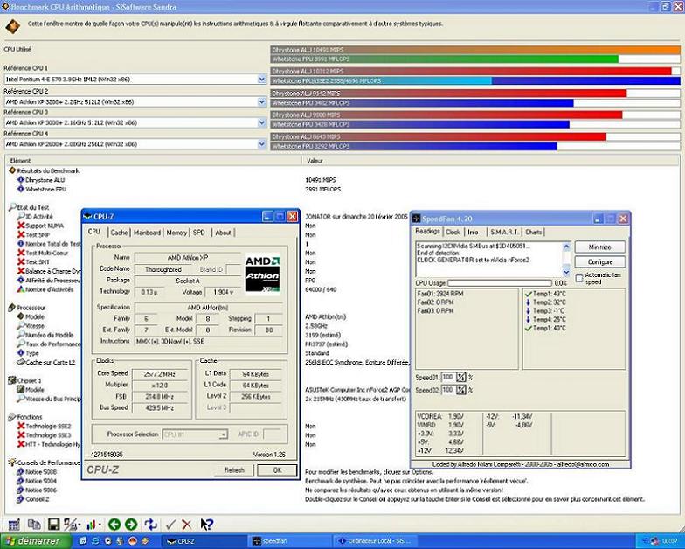The width and height of the screenshot is (685, 549).
Task: Click the options percent icon in Sandra toolbar
Action: pyautogui.click(x=70, y=525)
